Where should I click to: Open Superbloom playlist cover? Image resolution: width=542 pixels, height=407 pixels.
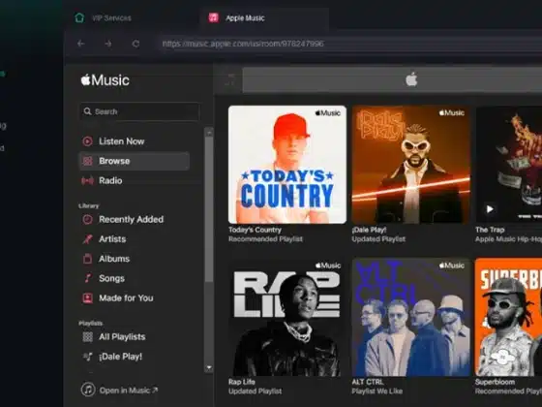[509, 317]
